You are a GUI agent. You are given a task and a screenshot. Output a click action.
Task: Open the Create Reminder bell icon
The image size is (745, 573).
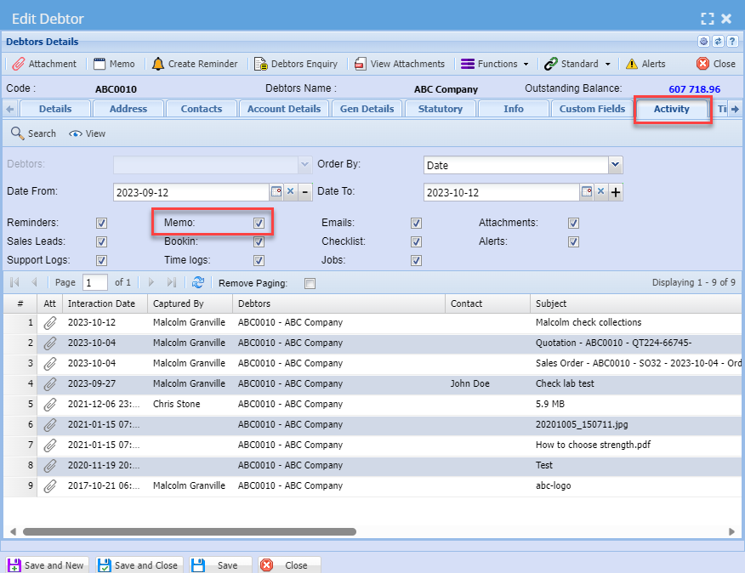click(x=158, y=64)
